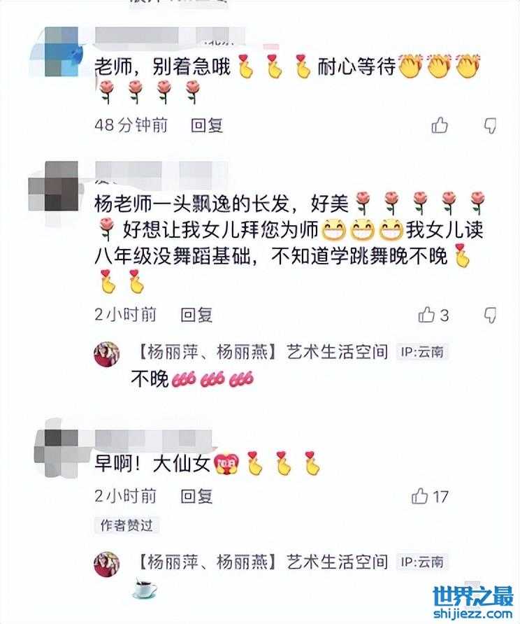This screenshot has width=520, height=624.
Task: Tap the coffee cup emoji reply
Action: pos(144,588)
